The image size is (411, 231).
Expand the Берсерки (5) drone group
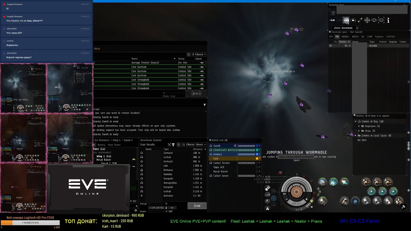(x=359, y=126)
